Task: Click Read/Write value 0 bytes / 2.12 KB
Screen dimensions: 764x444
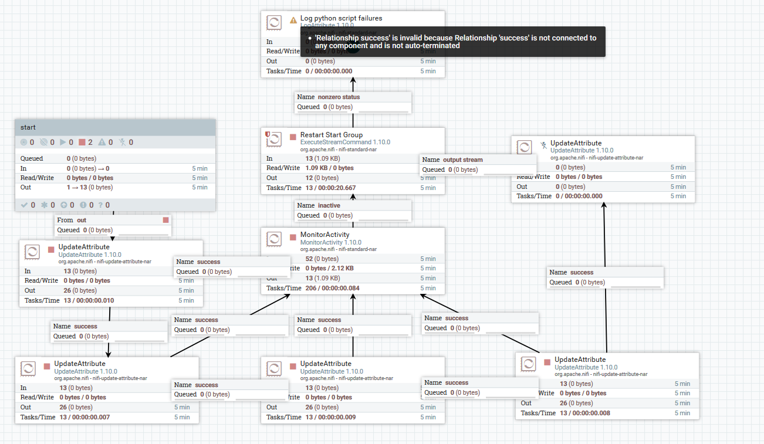Action: click(x=330, y=268)
